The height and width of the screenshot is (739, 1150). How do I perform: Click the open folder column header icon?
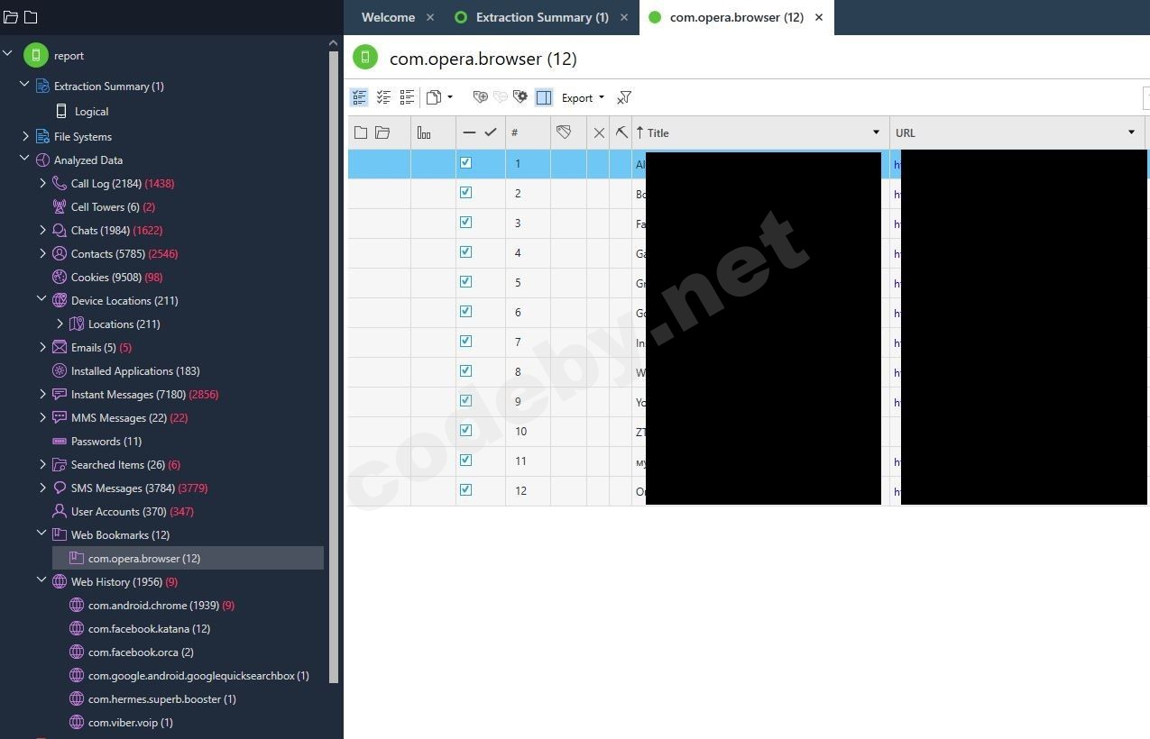382,132
